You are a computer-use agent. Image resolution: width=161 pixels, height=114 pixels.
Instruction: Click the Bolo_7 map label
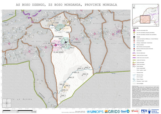coord(63,96)
